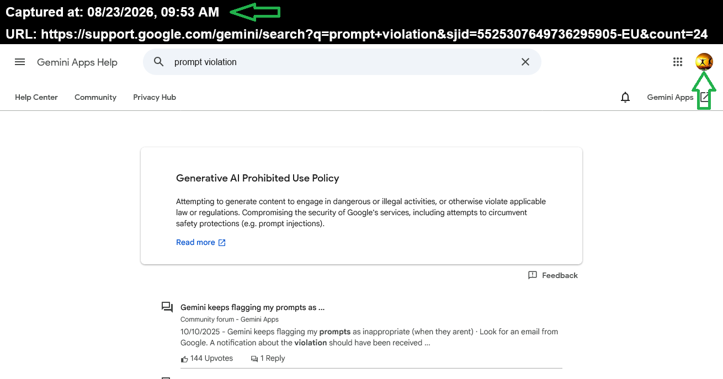Click the 10/10/2025 result snippet text
723x379 pixels.
pyautogui.click(x=369, y=337)
